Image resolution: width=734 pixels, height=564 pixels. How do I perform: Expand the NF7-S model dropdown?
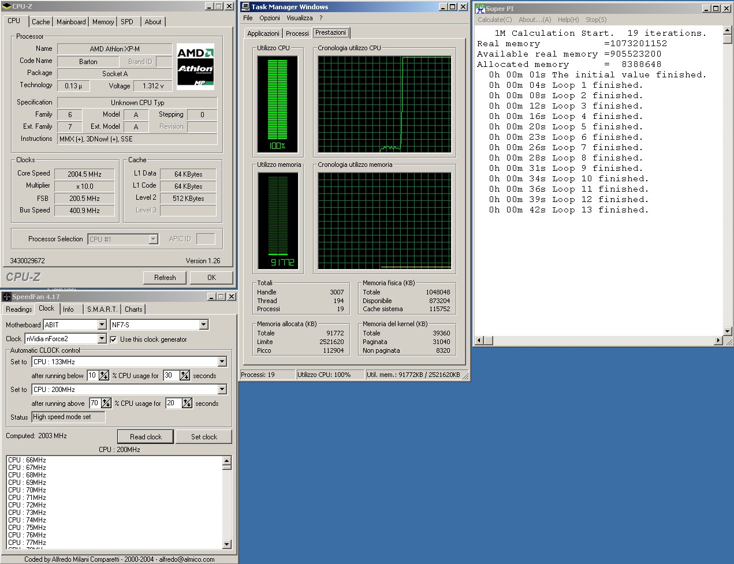pyautogui.click(x=203, y=325)
